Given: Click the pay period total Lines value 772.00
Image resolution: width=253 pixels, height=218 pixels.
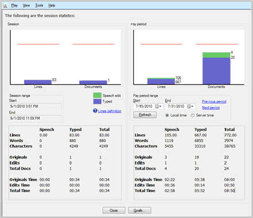Looking at the screenshot, I should [230, 135].
